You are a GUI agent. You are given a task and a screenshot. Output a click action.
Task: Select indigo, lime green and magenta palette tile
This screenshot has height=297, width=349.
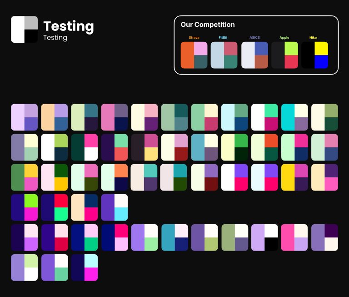24,207
